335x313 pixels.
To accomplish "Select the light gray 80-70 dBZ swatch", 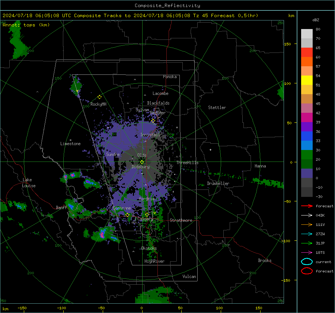I will 307,34.
